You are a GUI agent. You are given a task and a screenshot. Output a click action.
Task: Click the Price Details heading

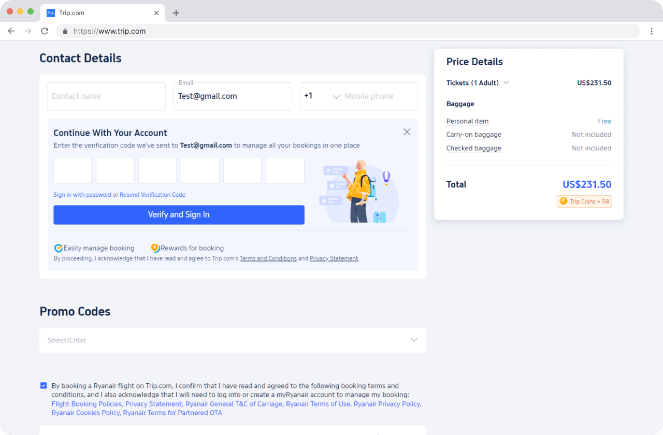(474, 62)
